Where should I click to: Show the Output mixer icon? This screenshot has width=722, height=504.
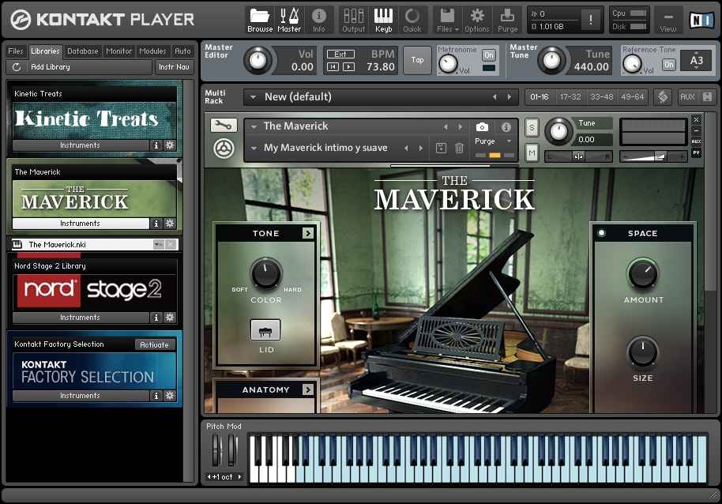354,21
